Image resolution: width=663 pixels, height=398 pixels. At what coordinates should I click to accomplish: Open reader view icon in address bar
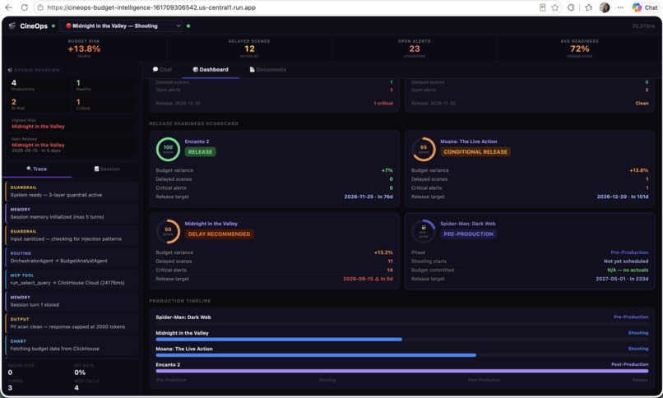pos(542,7)
